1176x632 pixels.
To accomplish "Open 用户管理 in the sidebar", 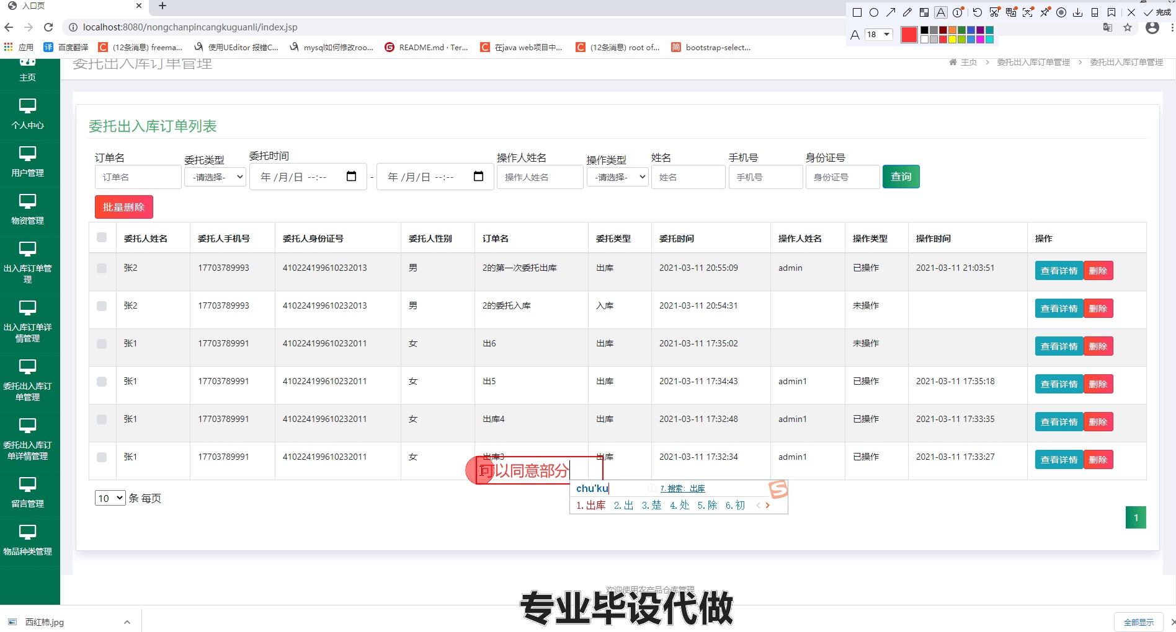I will 27,162.
